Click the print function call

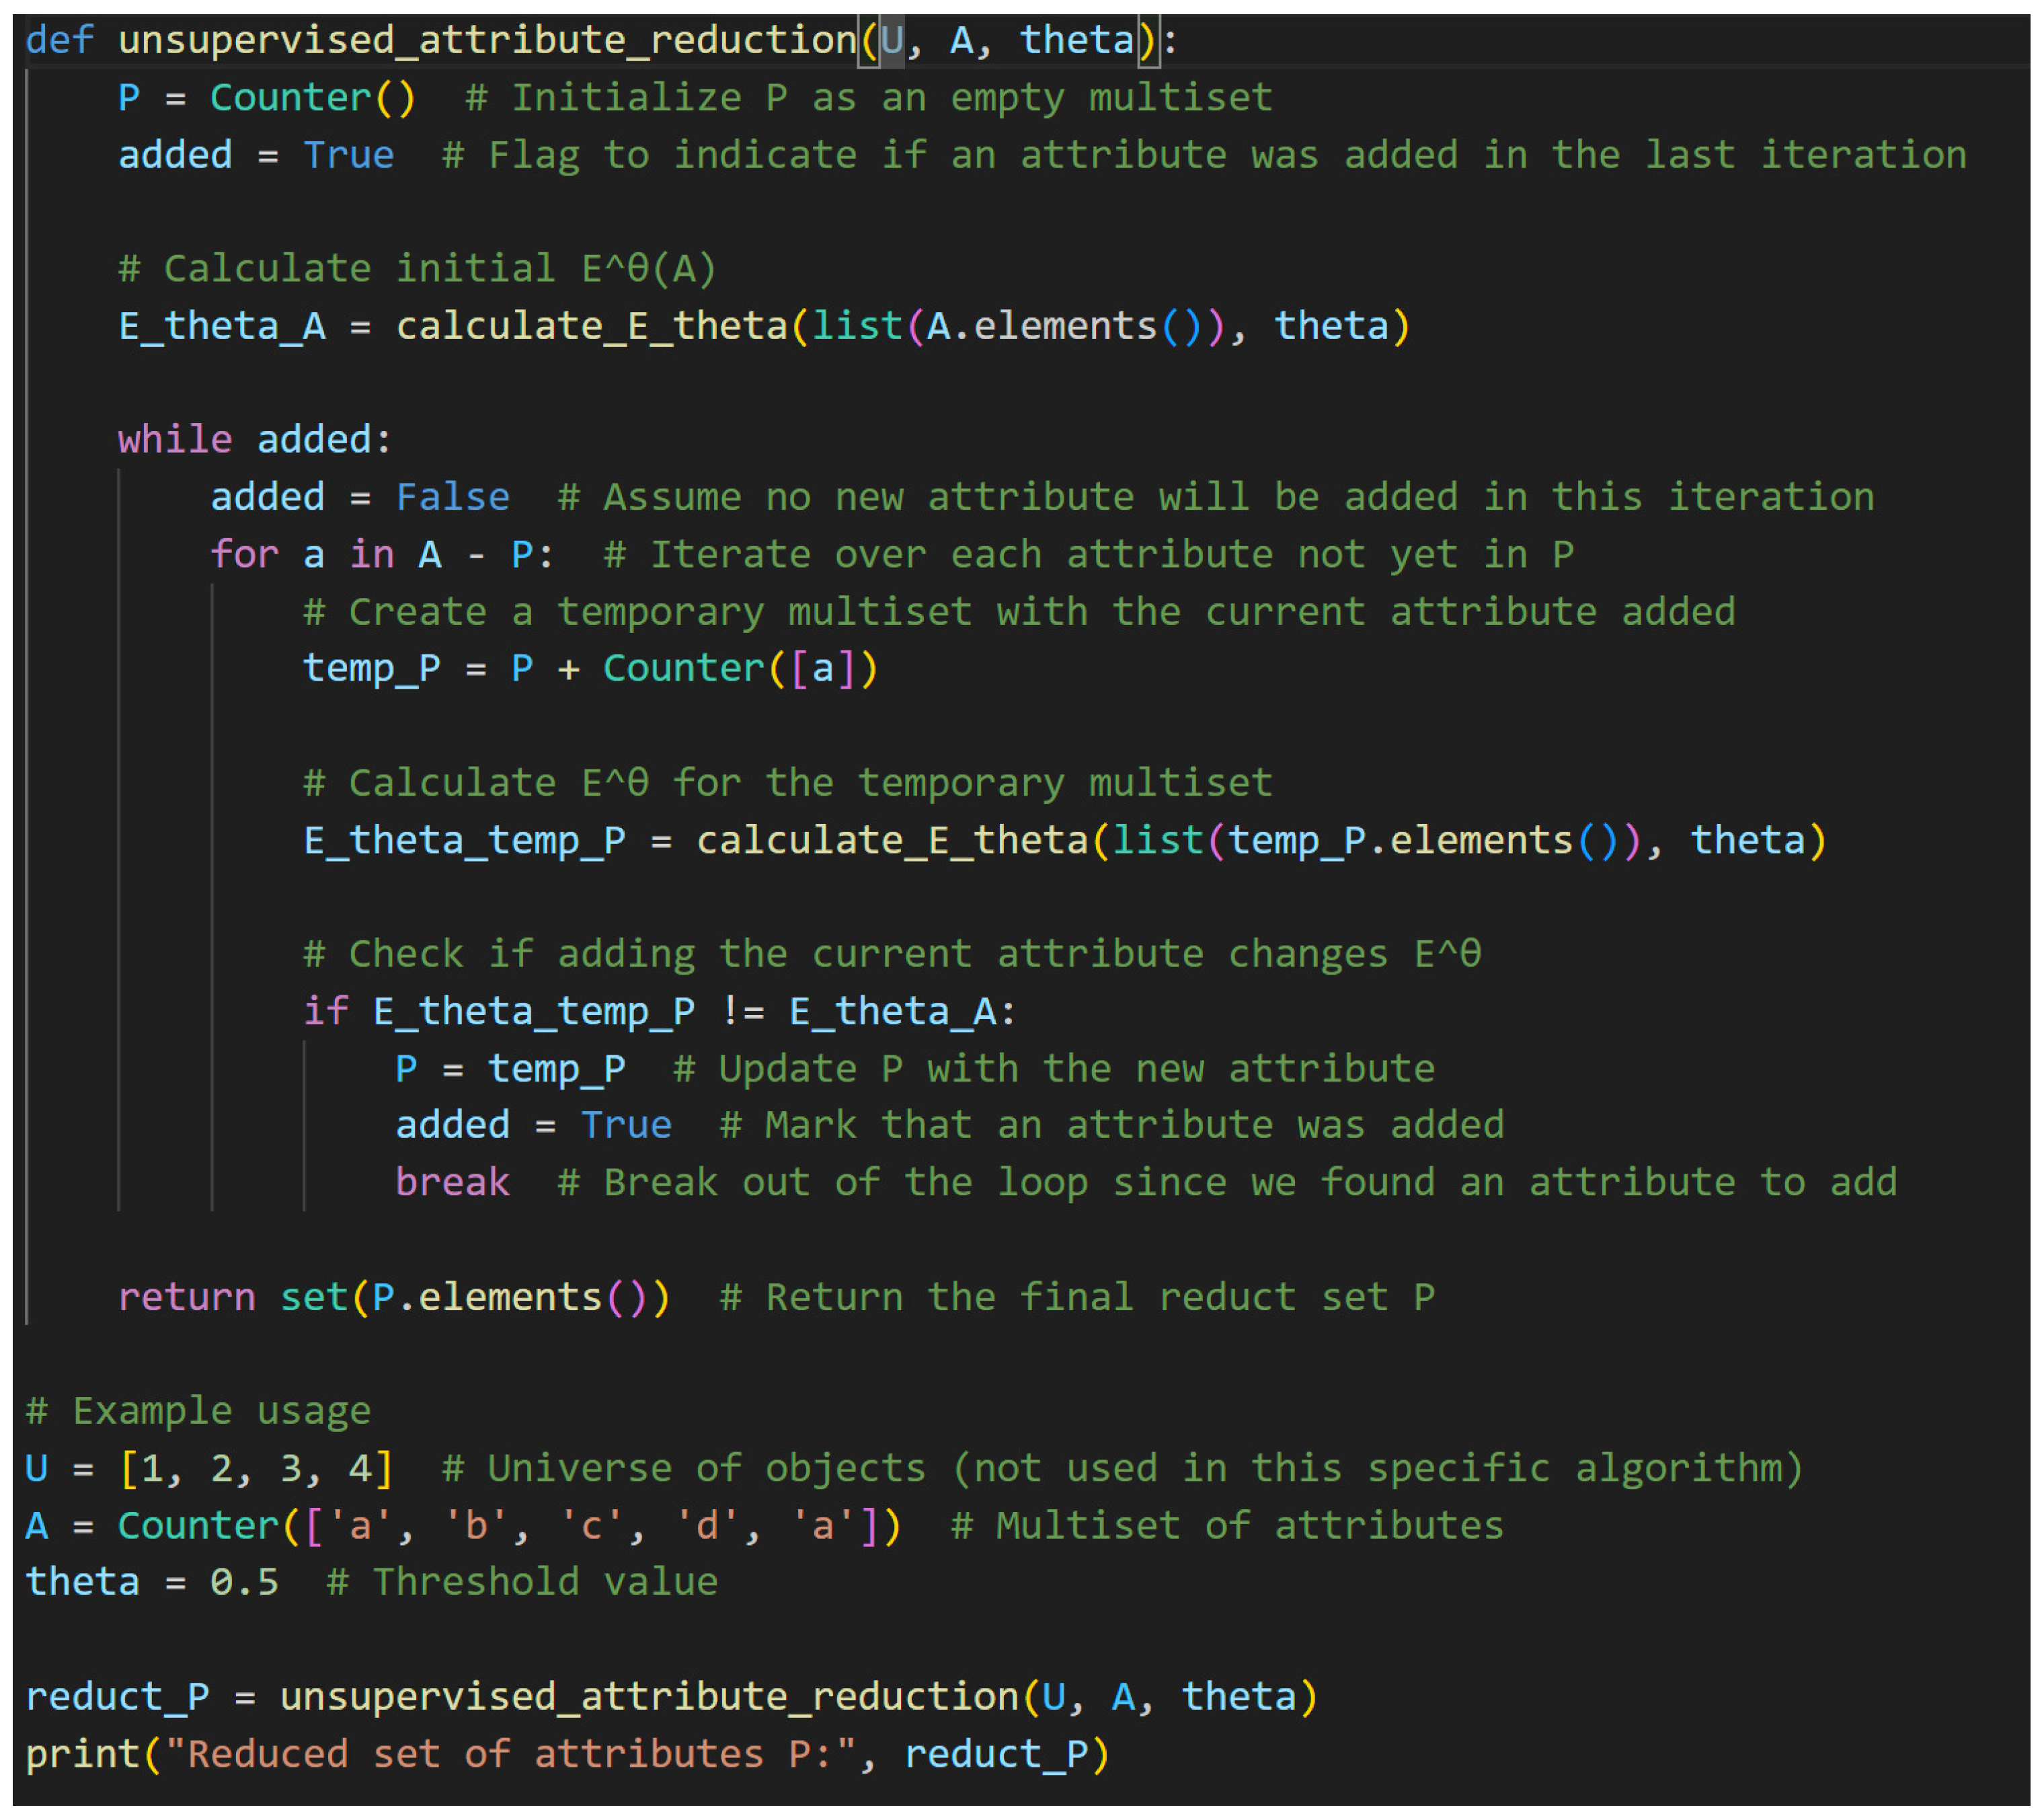click(x=82, y=1754)
